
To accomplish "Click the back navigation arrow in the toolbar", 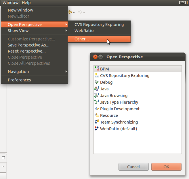I will (70, 12).
